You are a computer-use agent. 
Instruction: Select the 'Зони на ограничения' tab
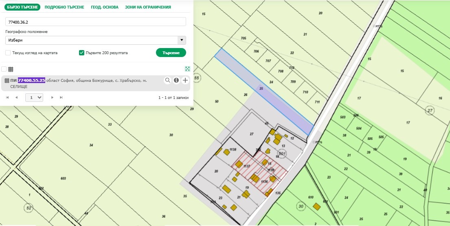148,7
